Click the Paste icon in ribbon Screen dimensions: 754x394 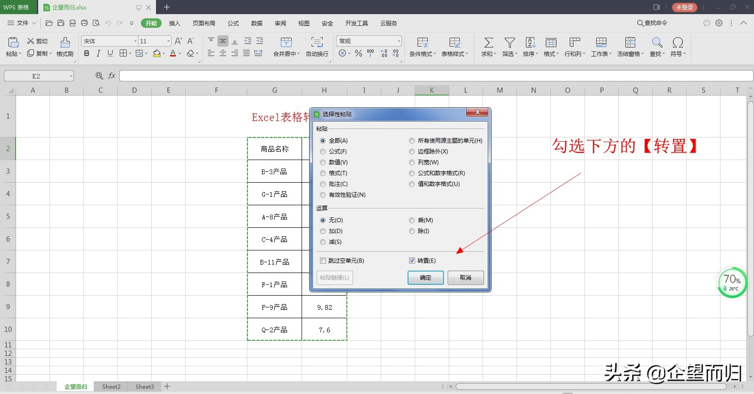(13, 43)
